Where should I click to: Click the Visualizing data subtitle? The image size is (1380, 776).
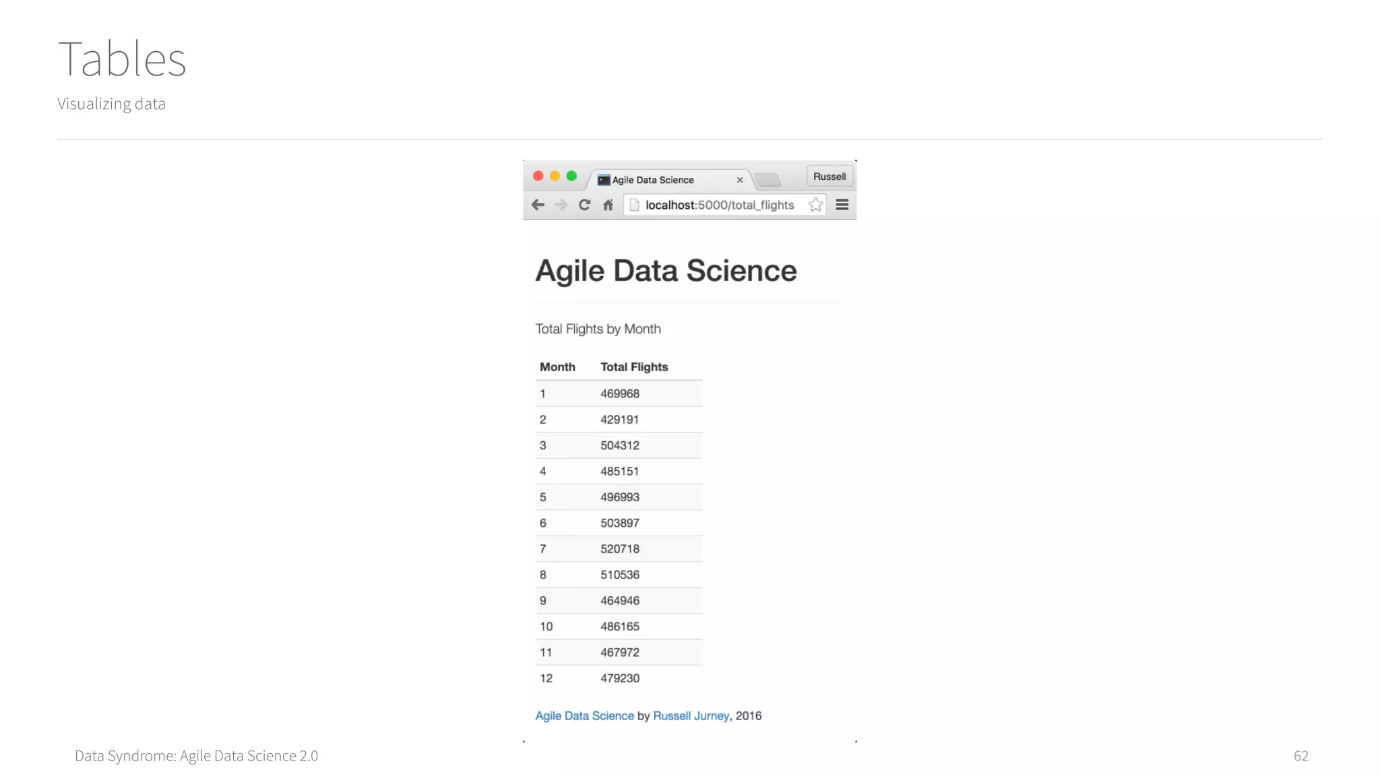click(x=111, y=104)
